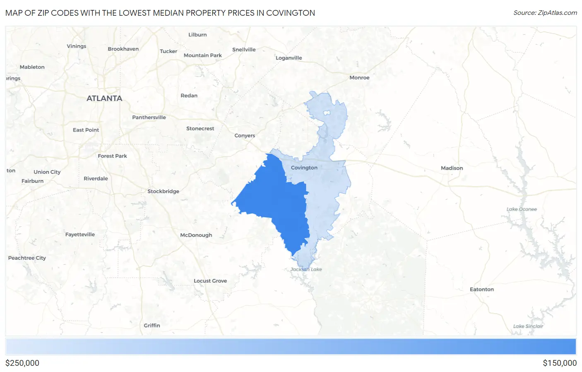582x372 pixels.
Task: Click the ATLANTA map label
Action: point(104,98)
